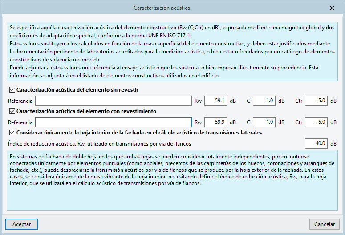Focus the Referencia field for element con revestimiento

[114, 122]
